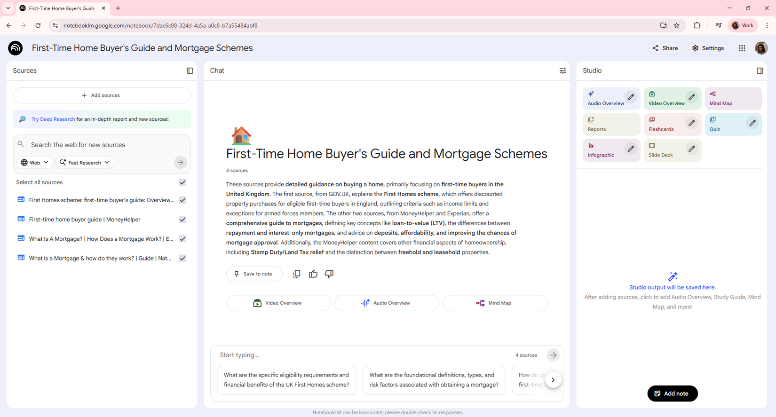Collapse the Sources panel
The height and width of the screenshot is (417, 776).
click(190, 71)
